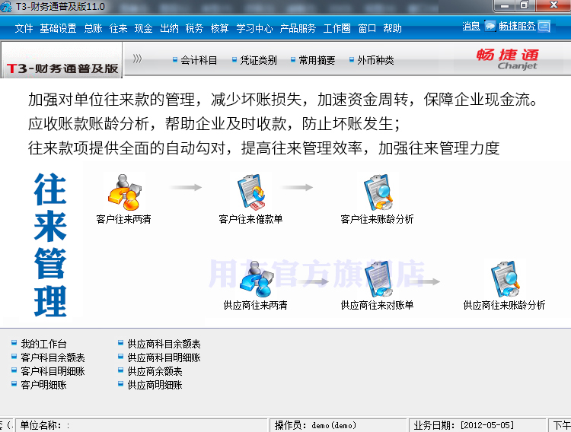
Task: Select the T3-财务通普及版 tab
Action: click(x=62, y=60)
